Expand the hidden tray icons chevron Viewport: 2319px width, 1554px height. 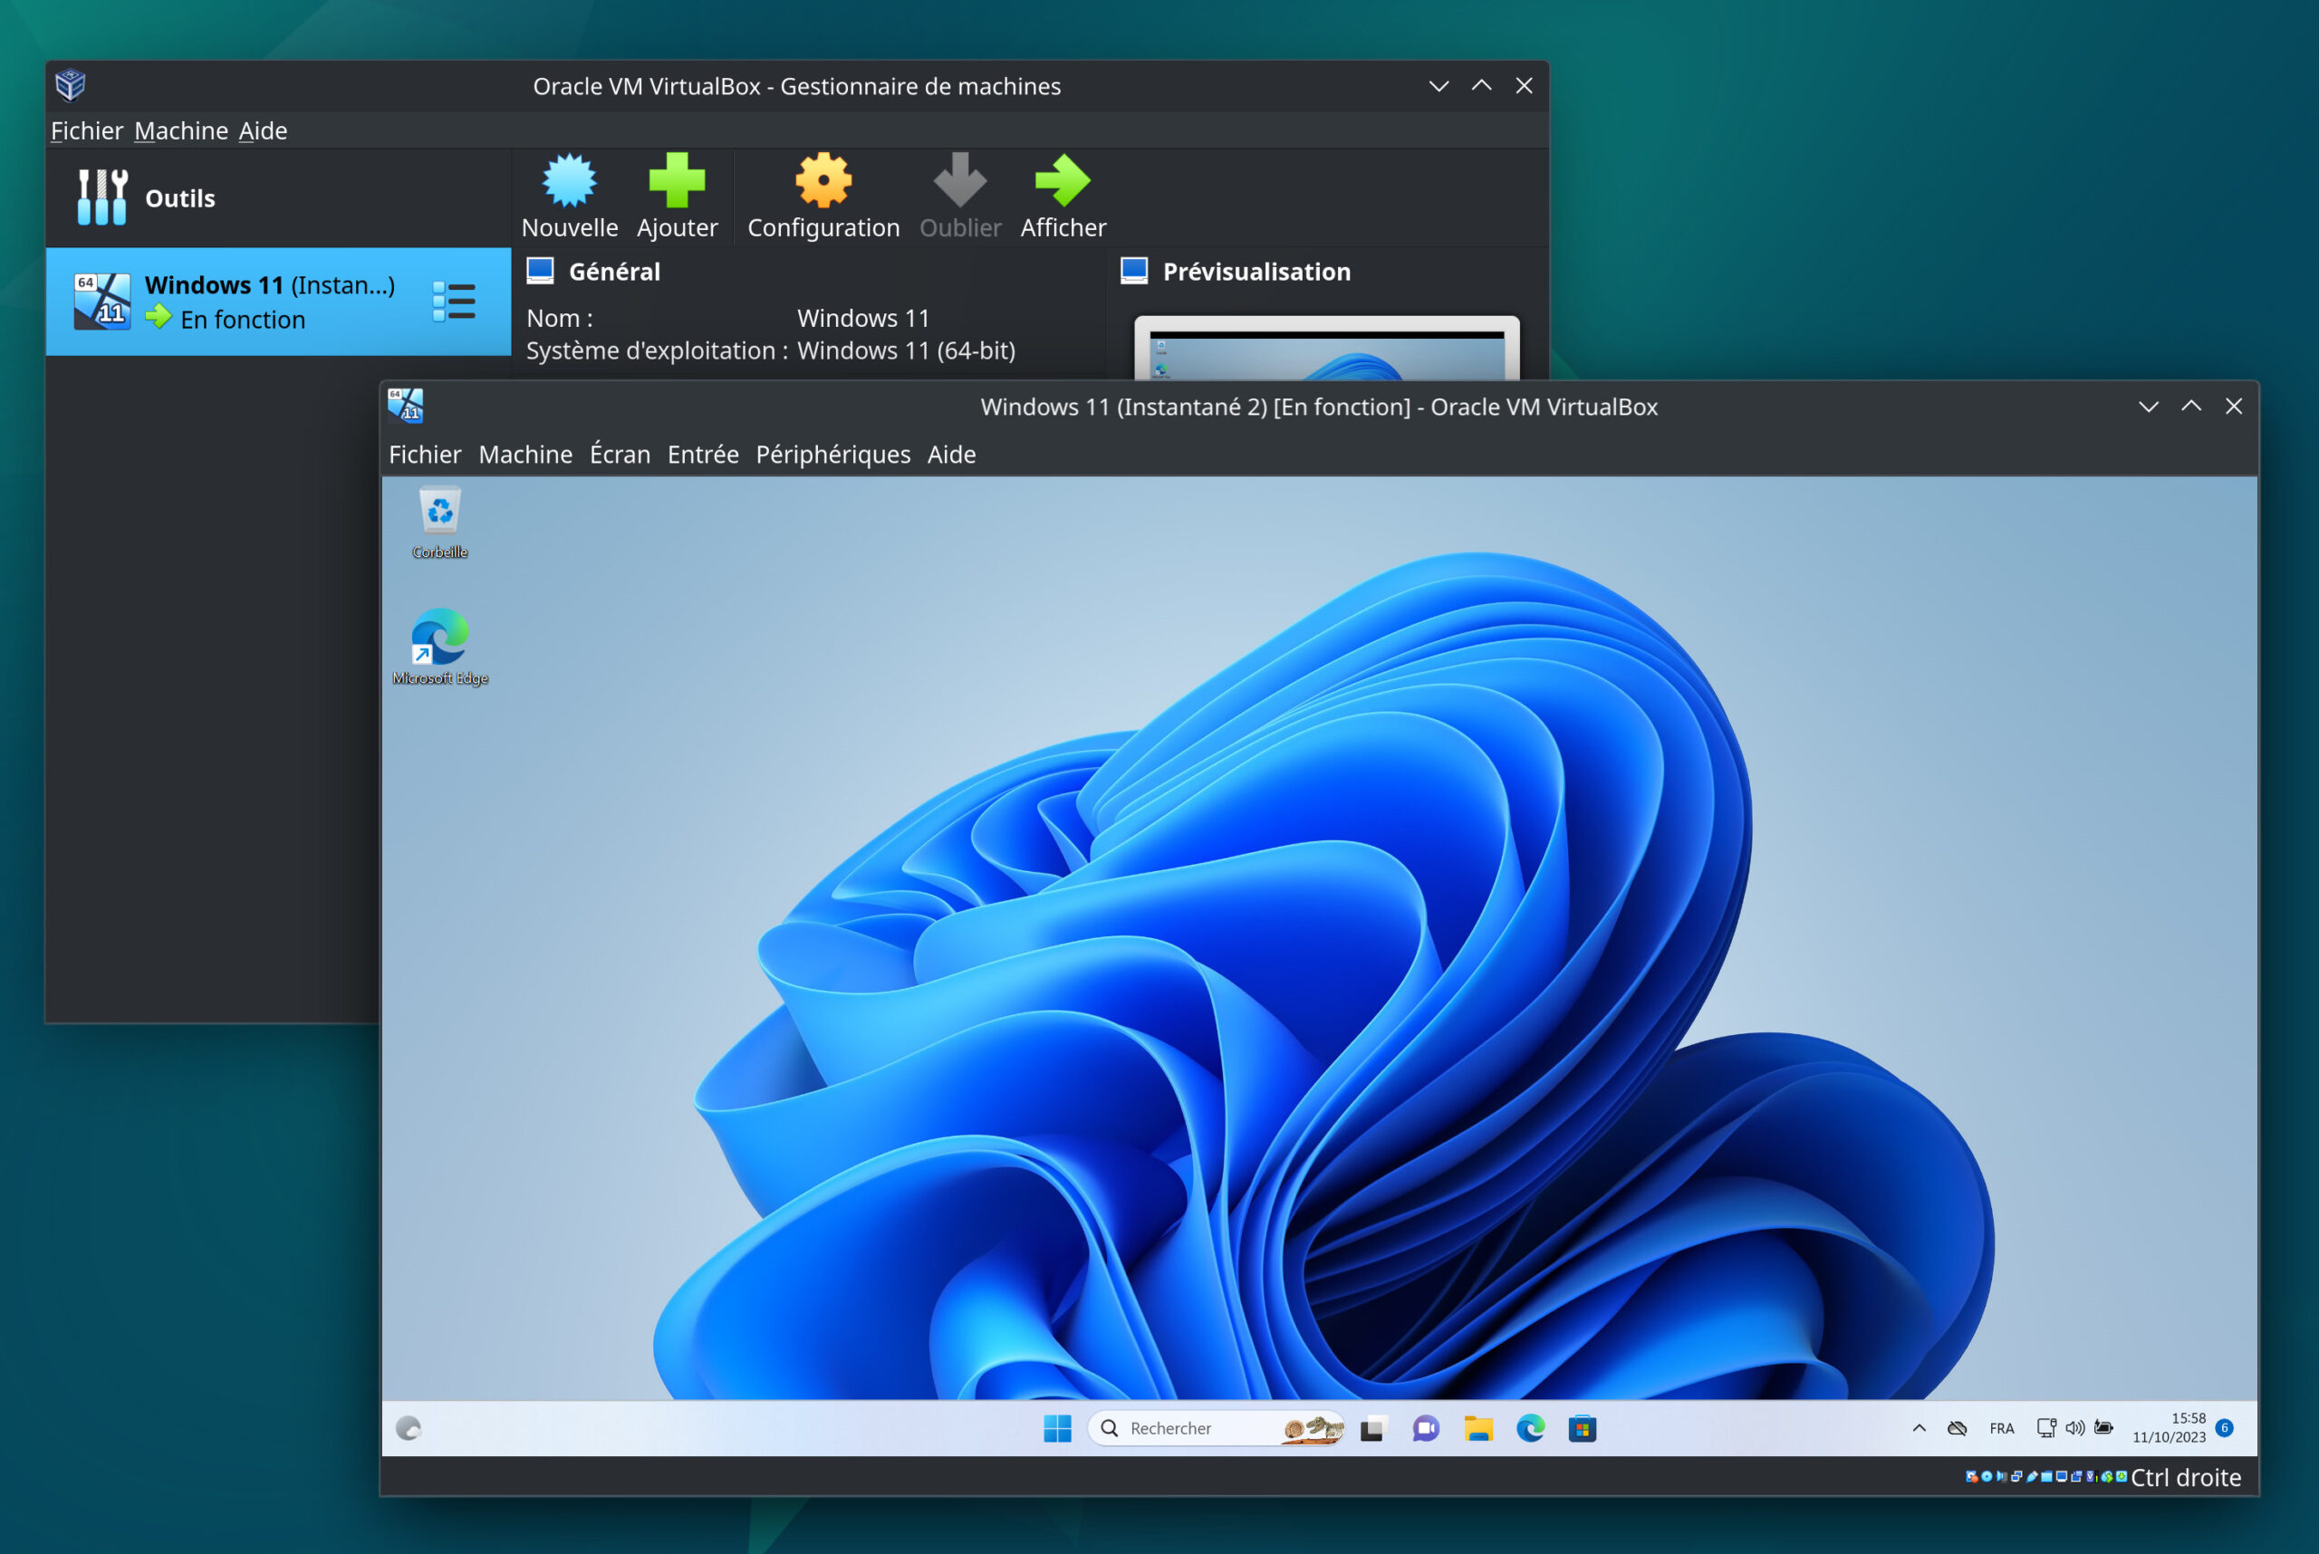1920,1428
